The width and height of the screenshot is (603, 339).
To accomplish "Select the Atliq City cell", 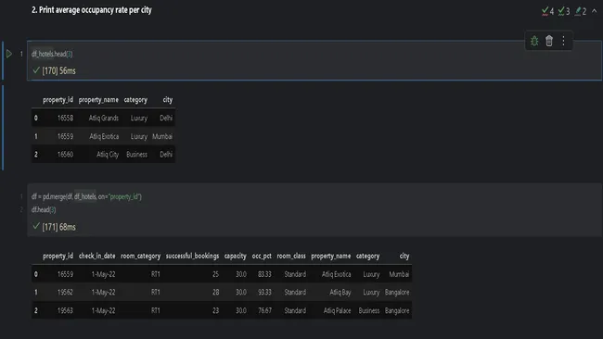I will coord(108,155).
